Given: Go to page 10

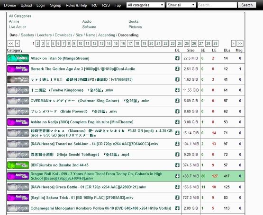Looking at the screenshot, I should click(x=81, y=43).
